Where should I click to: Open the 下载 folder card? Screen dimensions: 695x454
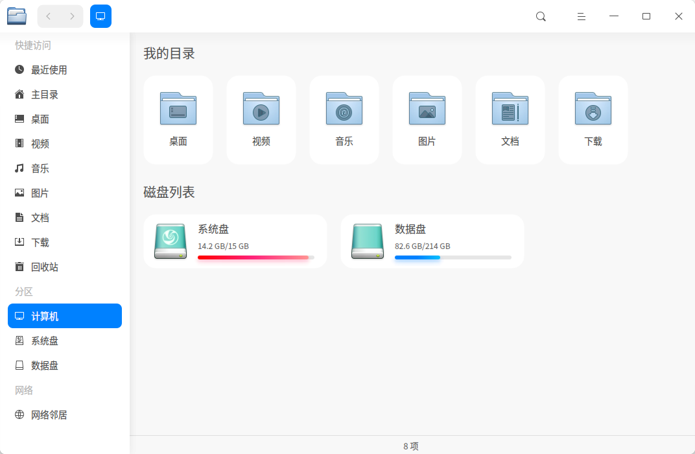pyautogui.click(x=593, y=120)
